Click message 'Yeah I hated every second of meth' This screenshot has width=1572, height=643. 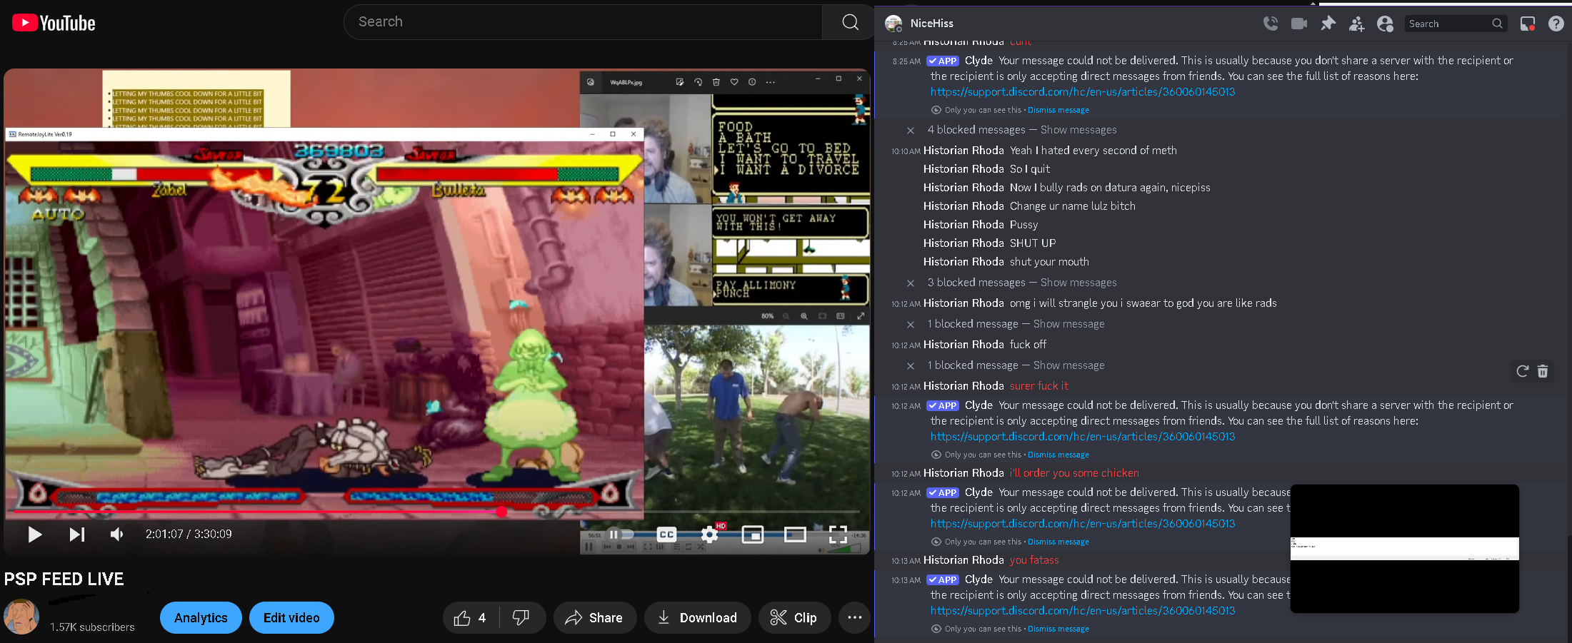pos(1093,151)
